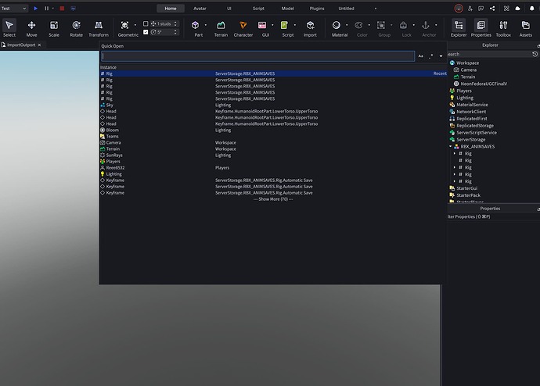Viewport: 540px width, 386px height.
Task: Switch to the Home tab
Action: [171, 9]
